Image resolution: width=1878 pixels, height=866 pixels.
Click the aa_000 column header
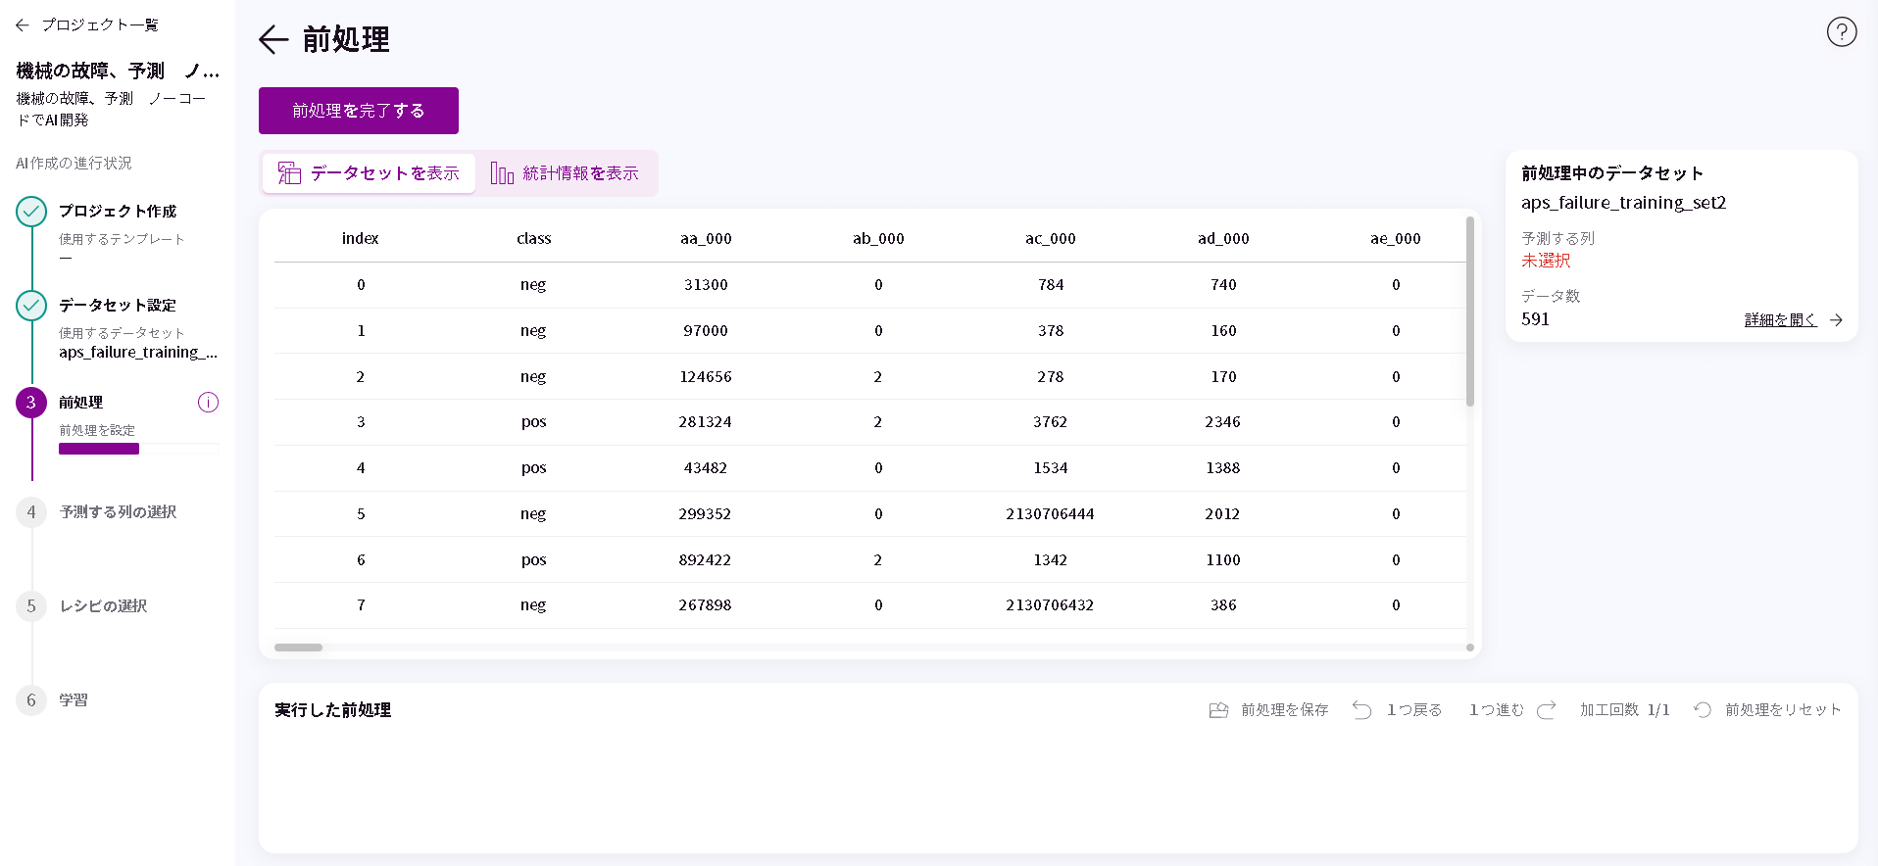click(706, 238)
